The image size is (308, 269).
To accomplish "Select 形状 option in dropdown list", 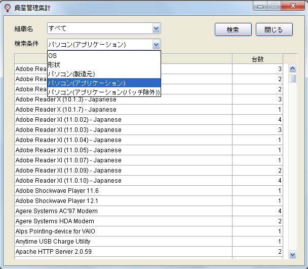I will click(104, 64).
